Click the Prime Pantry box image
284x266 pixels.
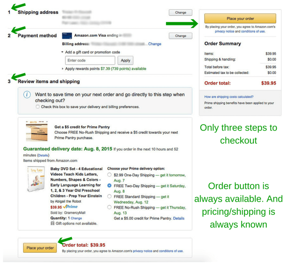(x=37, y=131)
